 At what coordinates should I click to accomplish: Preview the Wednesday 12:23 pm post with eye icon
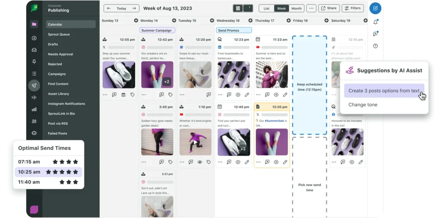click(238, 95)
